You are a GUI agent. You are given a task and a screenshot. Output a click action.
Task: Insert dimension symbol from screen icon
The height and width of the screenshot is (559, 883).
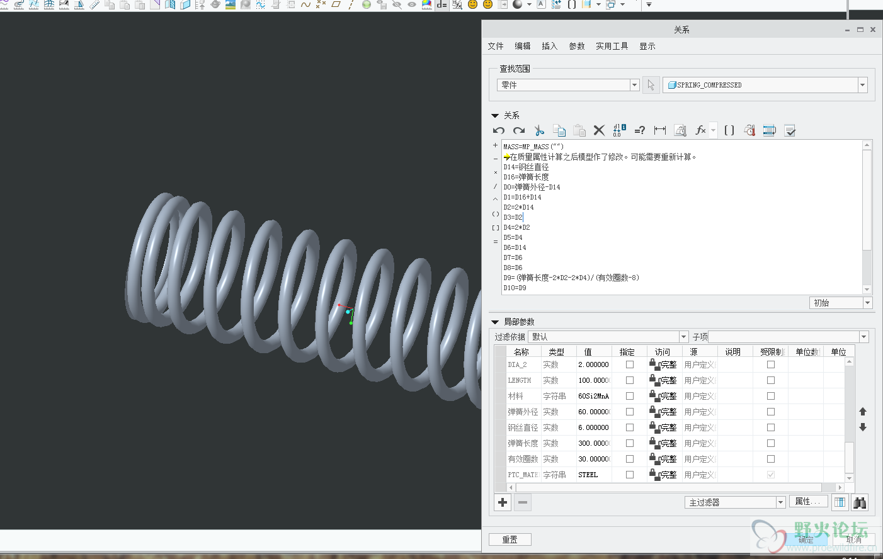tap(660, 130)
